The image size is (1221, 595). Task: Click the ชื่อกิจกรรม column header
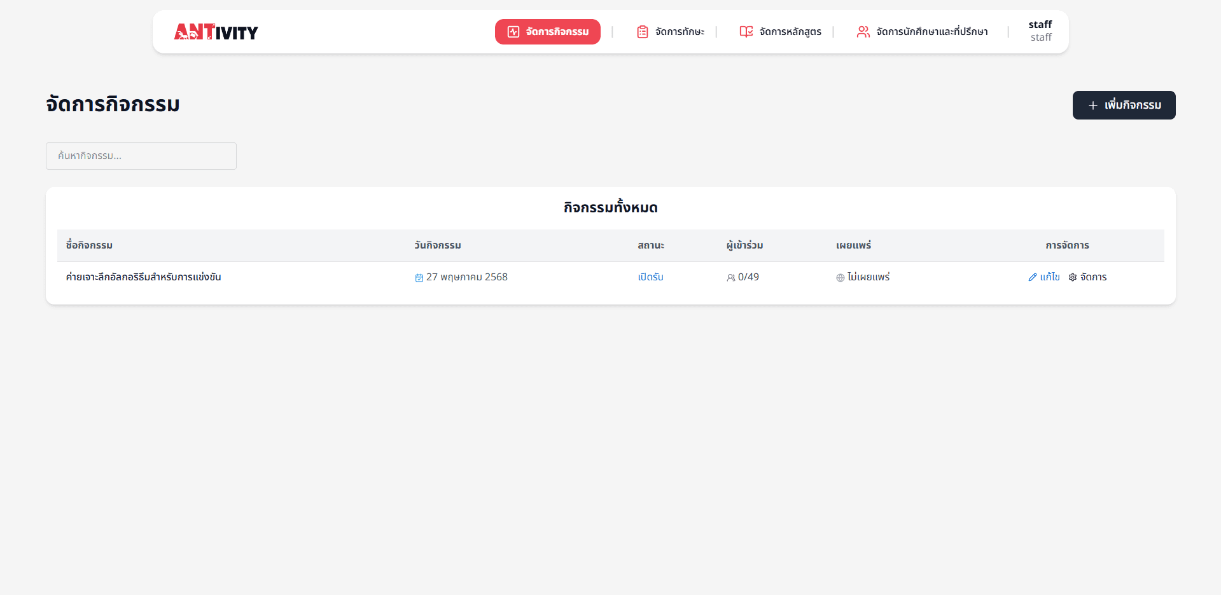pyautogui.click(x=89, y=245)
